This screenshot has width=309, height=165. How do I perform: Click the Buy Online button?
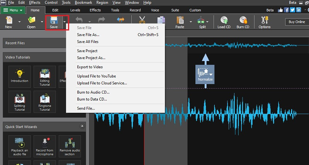[297, 22]
